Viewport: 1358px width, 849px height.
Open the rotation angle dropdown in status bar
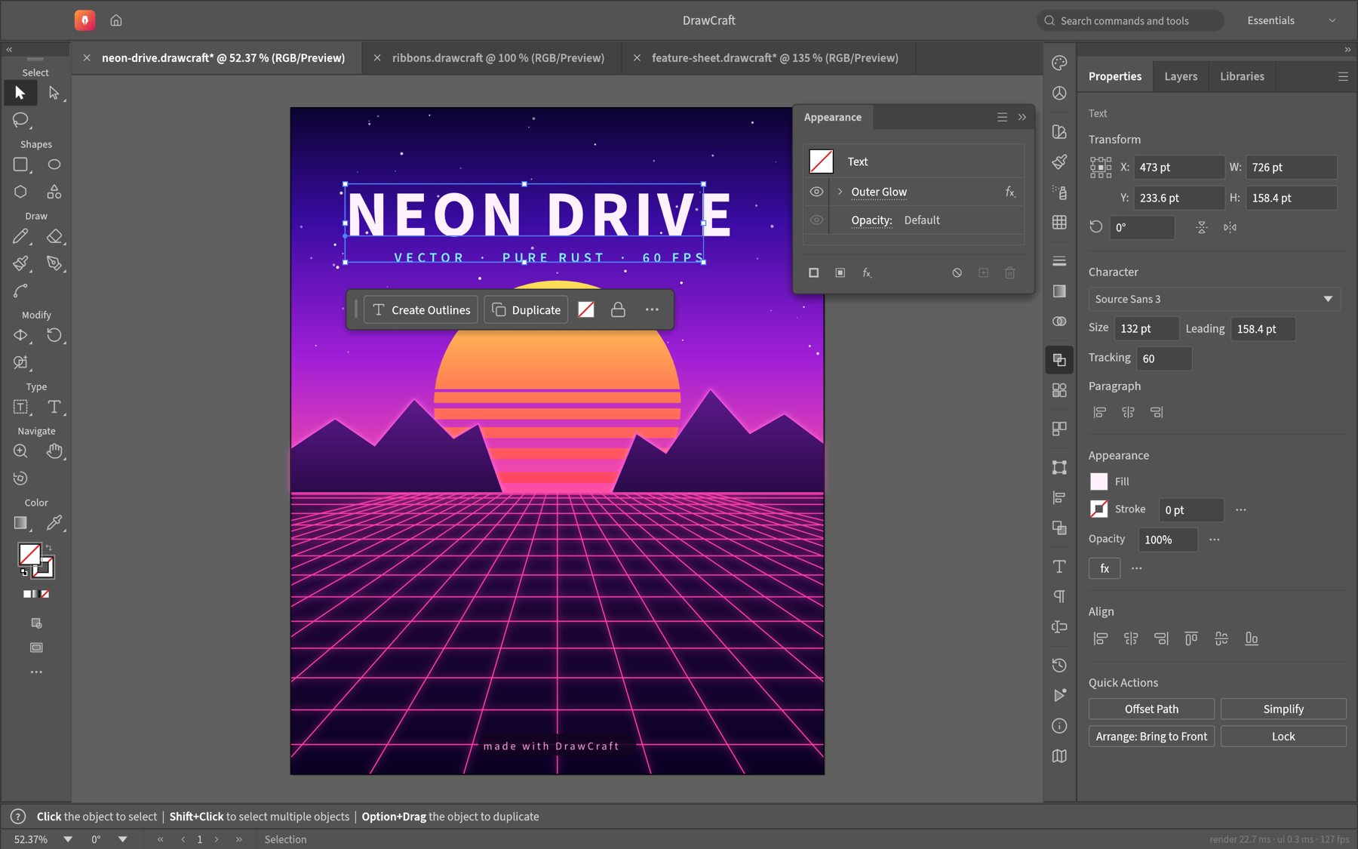(x=122, y=839)
